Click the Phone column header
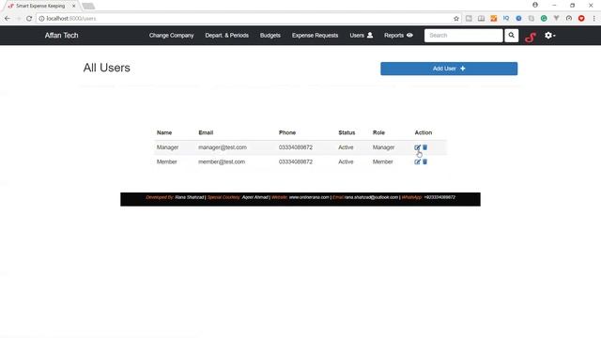The image size is (601, 338). point(287,132)
